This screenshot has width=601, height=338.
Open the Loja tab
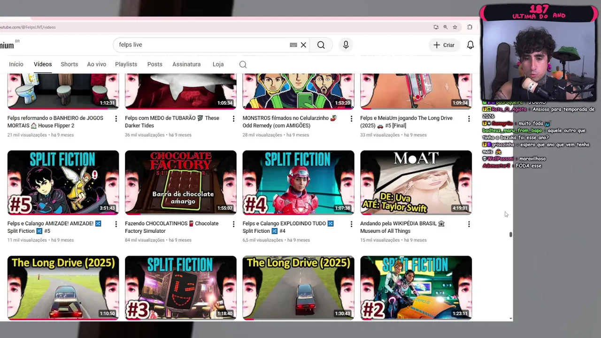click(x=218, y=64)
